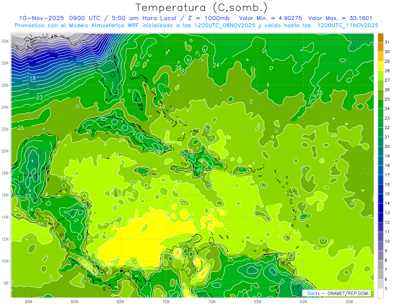Click the "26N" latitude label
The width and height of the screenshot is (396, 306).
(5, 85)
